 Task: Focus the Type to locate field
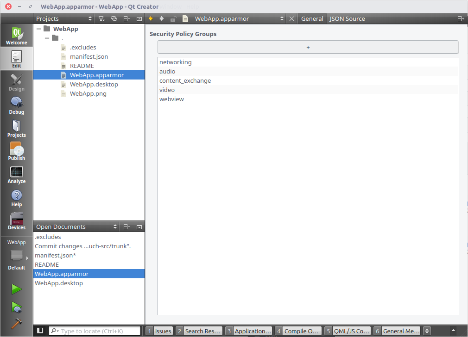95,331
